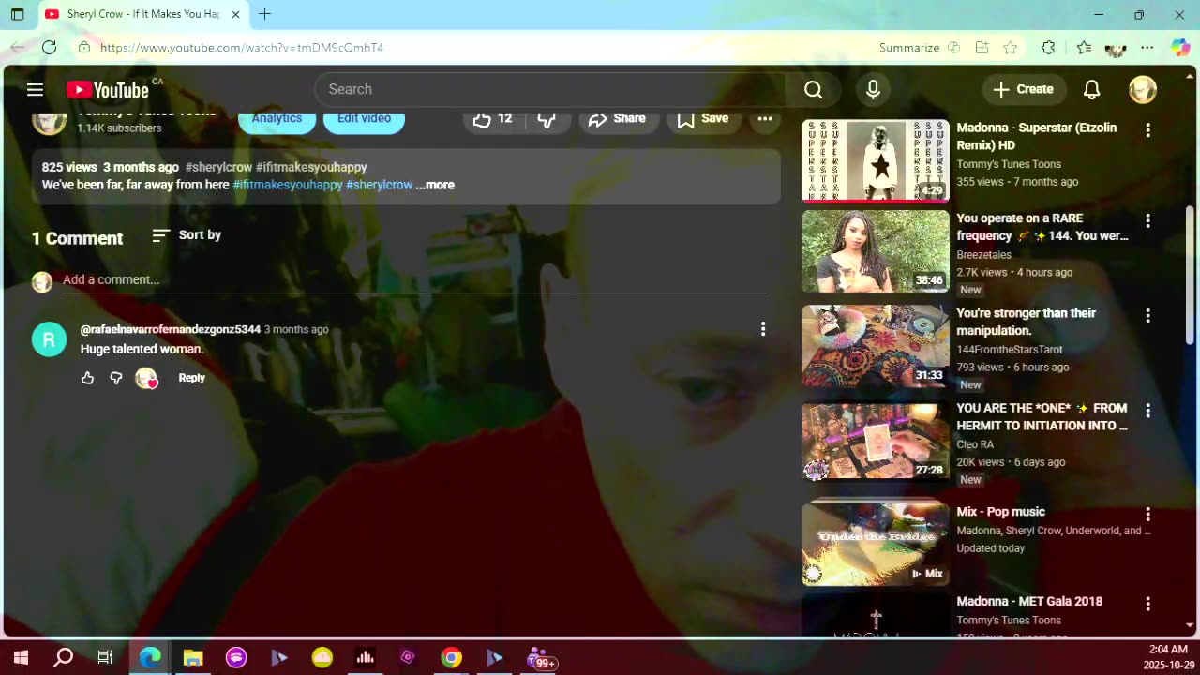Viewport: 1200px width, 675px height.
Task: Like the video with thumbs up
Action: pos(493,119)
